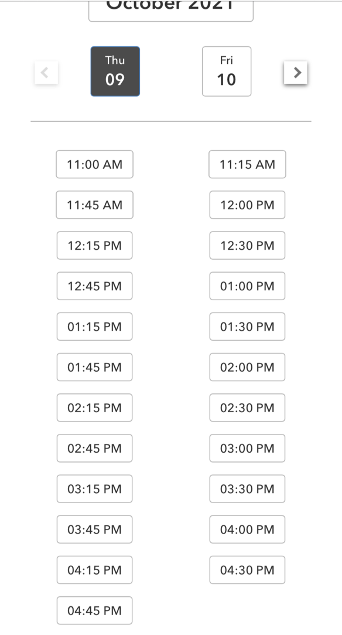Pick the last 04:45 PM slot
This screenshot has height=635, width=342.
point(95,610)
